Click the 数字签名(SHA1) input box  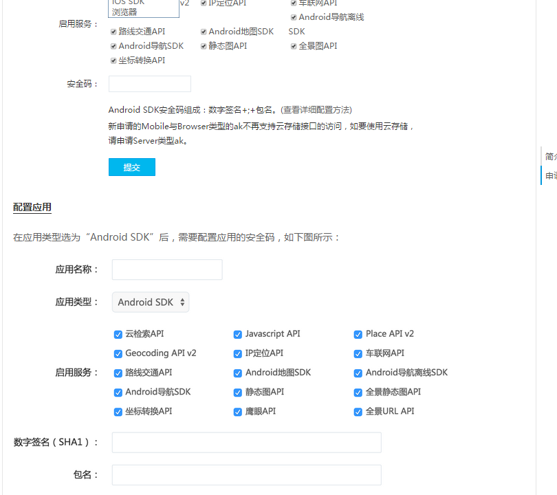[x=246, y=443]
